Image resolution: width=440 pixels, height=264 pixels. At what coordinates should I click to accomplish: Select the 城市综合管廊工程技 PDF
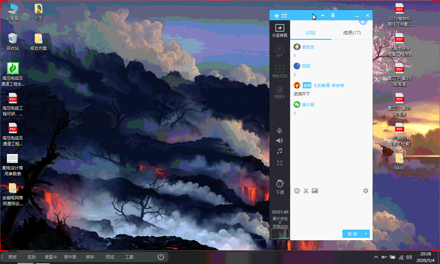coord(399,45)
